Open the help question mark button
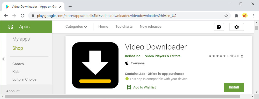This screenshot has height=99, width=259. click(219, 27)
